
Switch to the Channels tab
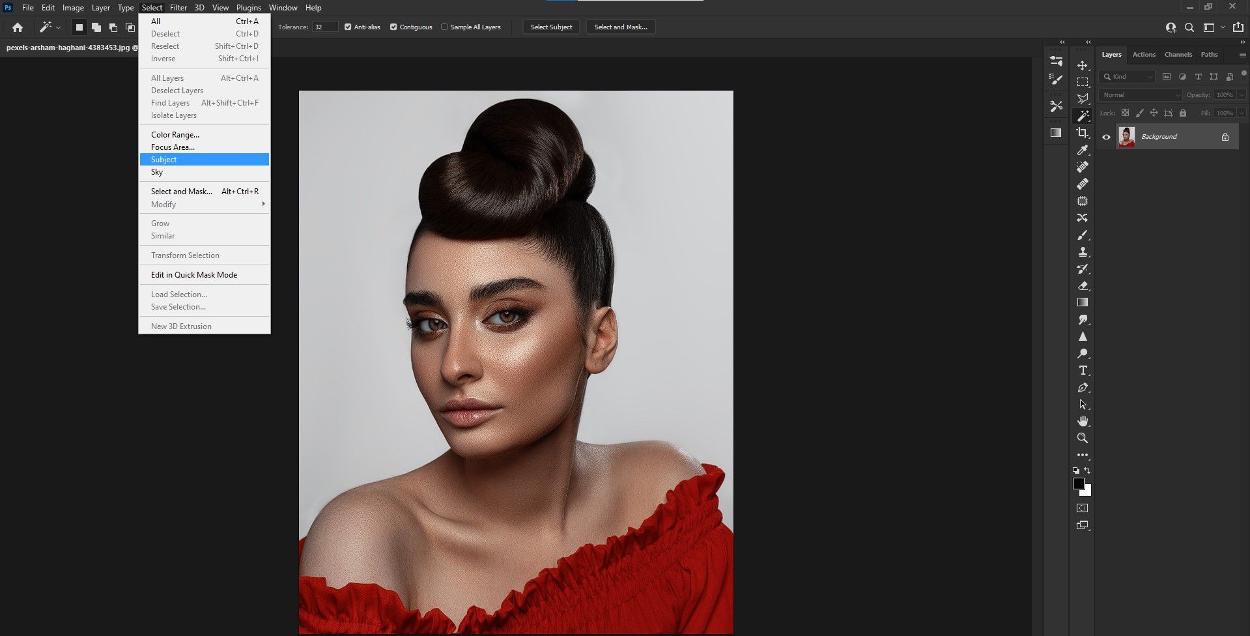click(x=1178, y=55)
